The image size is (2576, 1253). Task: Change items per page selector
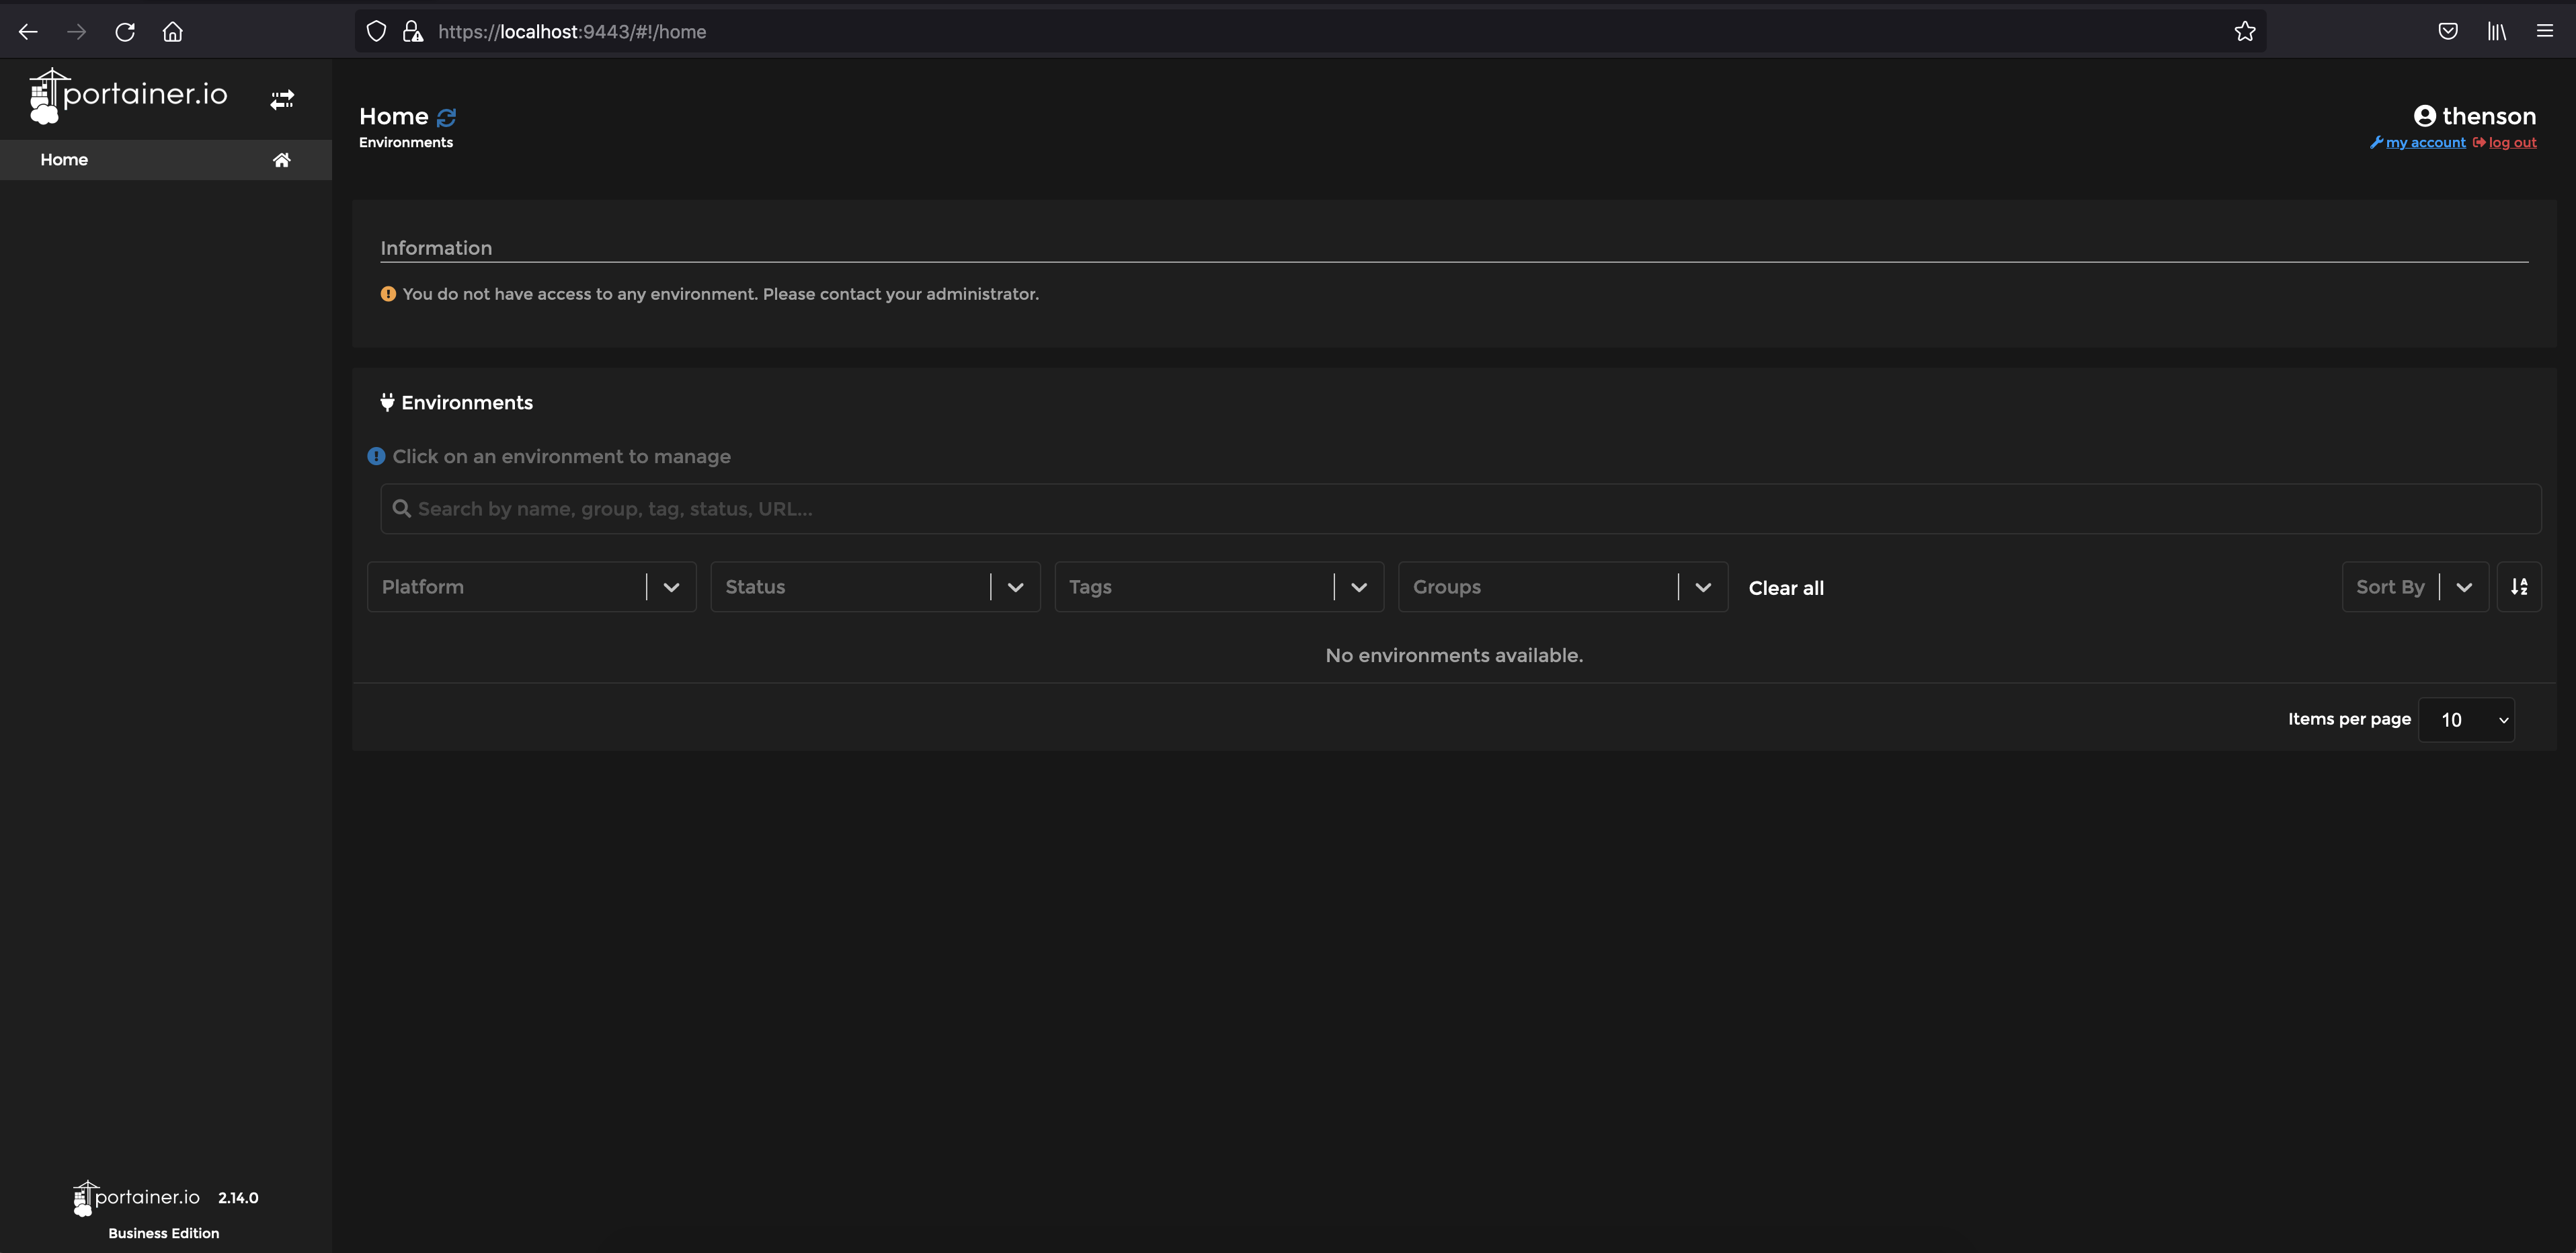tap(2465, 720)
